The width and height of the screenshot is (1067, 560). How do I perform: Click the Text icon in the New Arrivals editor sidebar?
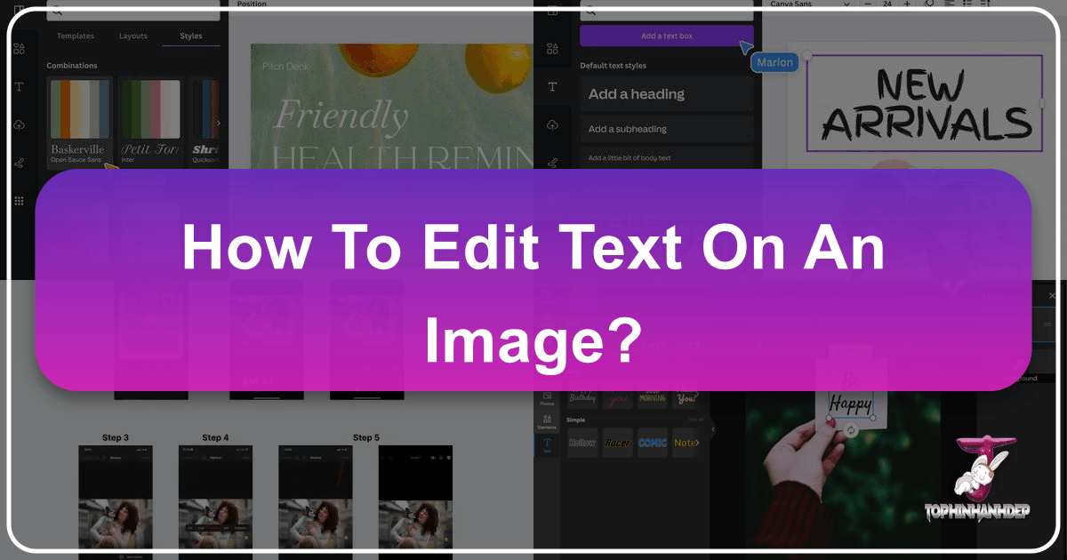552,87
